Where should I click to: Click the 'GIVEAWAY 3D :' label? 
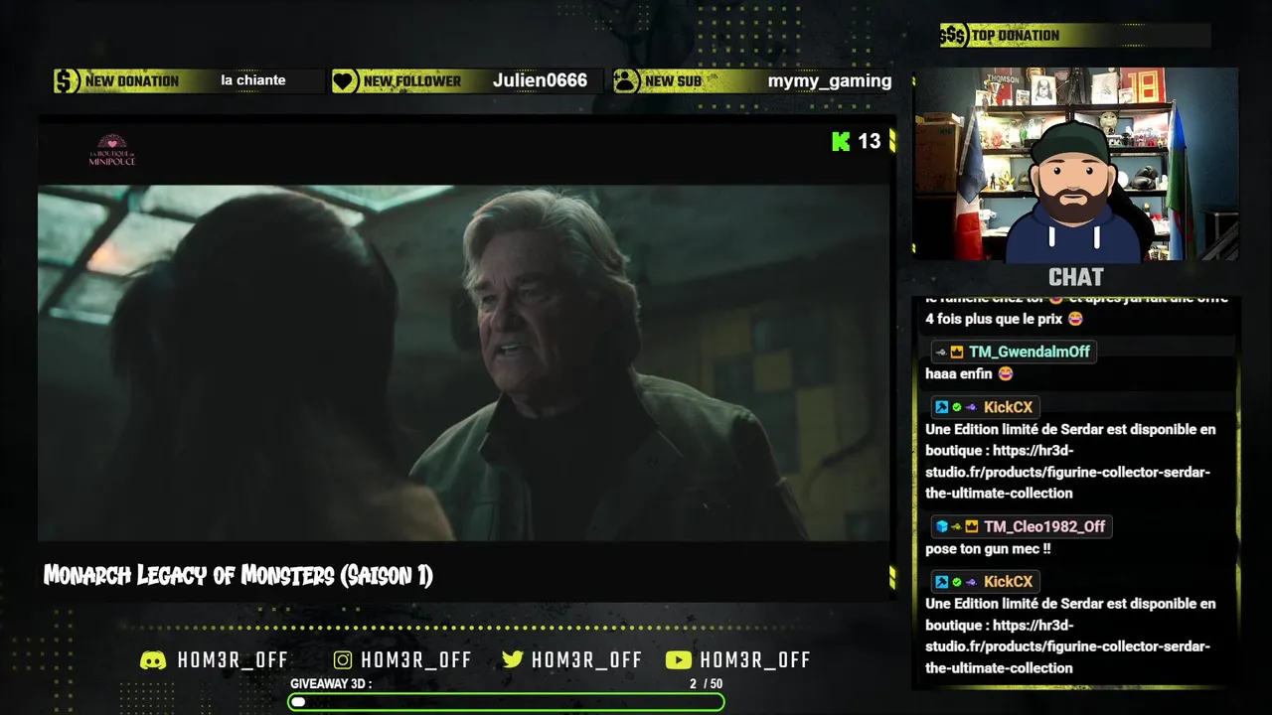coord(331,684)
